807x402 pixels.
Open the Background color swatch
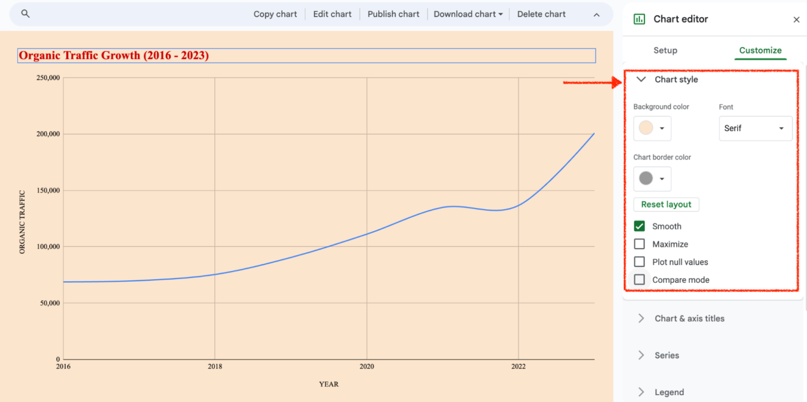(x=652, y=128)
